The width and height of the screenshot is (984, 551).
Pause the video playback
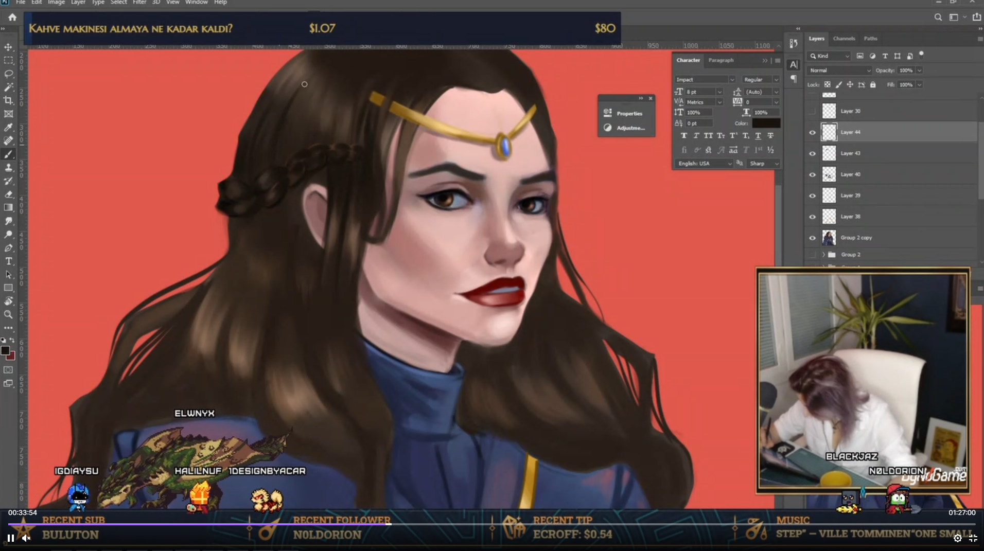[10, 538]
